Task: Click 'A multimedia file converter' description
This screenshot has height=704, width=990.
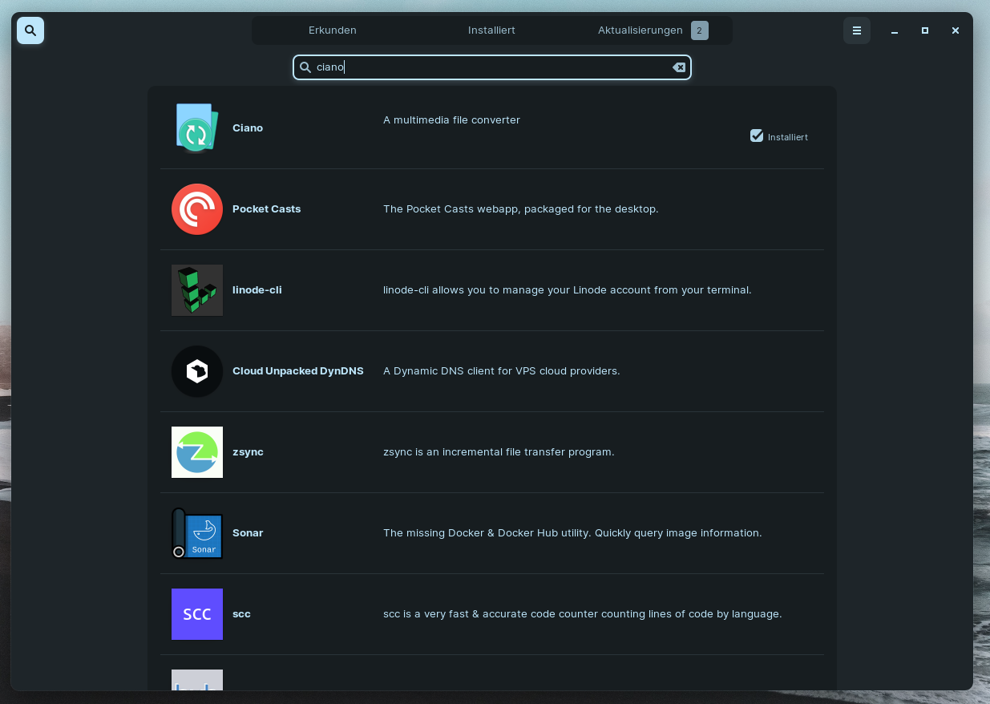Action: click(x=451, y=120)
